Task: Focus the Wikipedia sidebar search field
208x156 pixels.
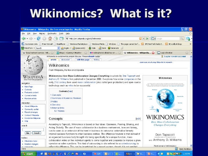Action: coord(33,129)
